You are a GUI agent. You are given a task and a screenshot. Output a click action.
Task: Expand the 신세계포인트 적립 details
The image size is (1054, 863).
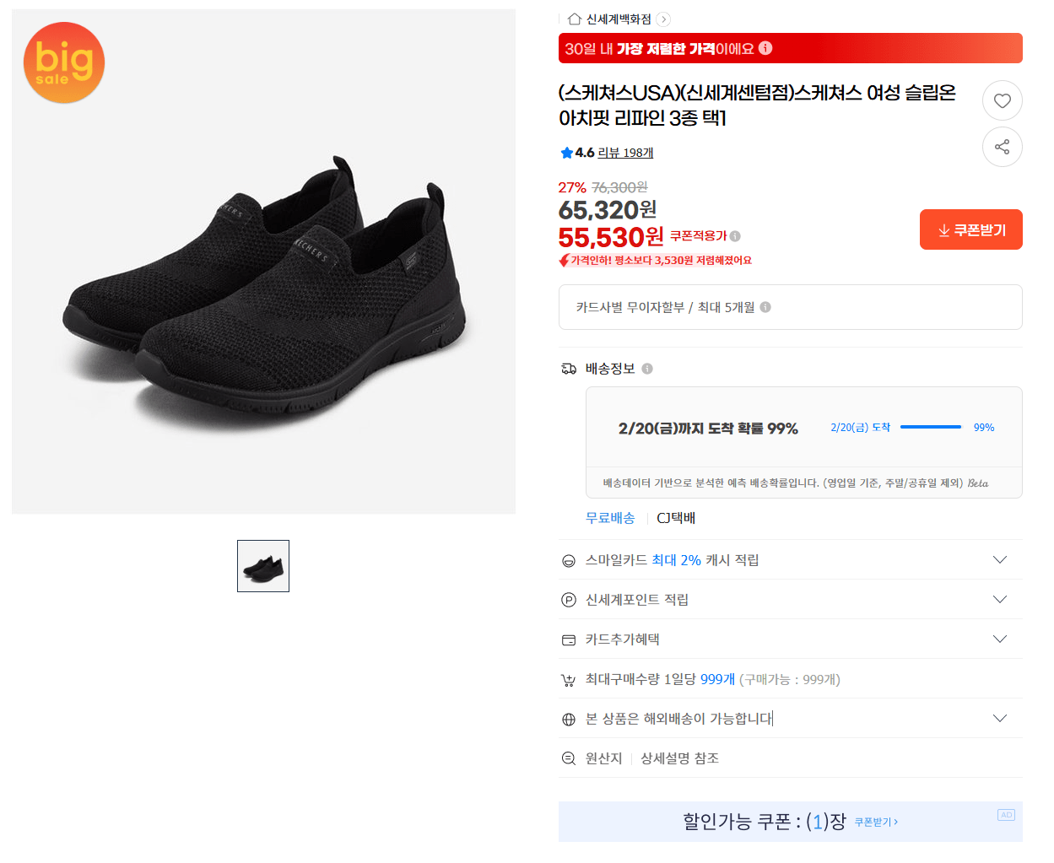coord(1000,599)
